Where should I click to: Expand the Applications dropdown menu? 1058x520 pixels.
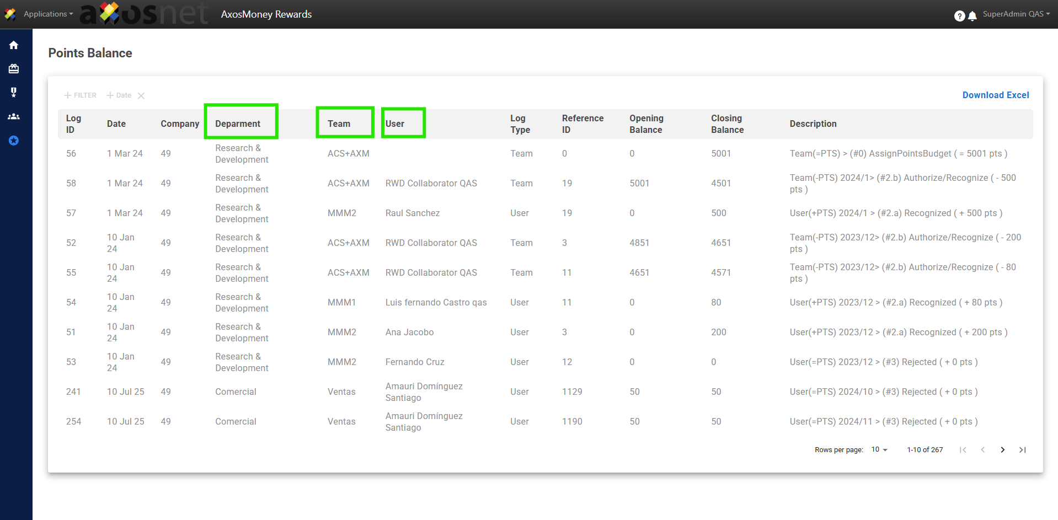(48, 14)
